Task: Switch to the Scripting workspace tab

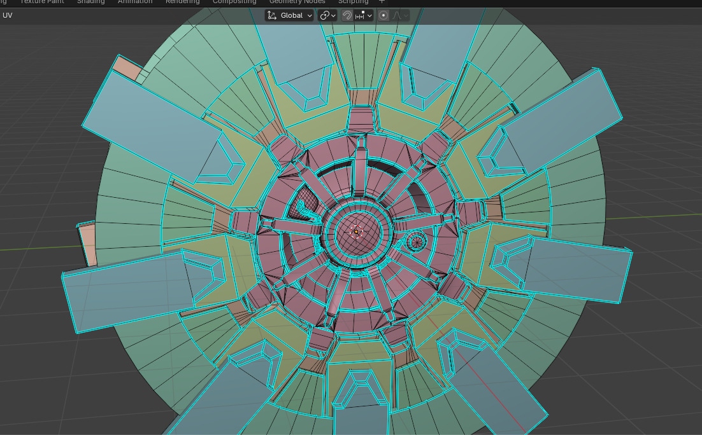Action: click(x=354, y=2)
